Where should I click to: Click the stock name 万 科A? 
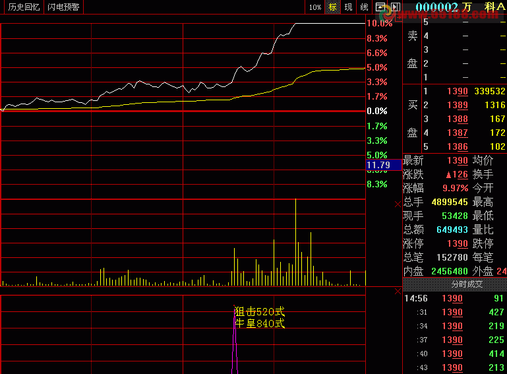[483, 7]
